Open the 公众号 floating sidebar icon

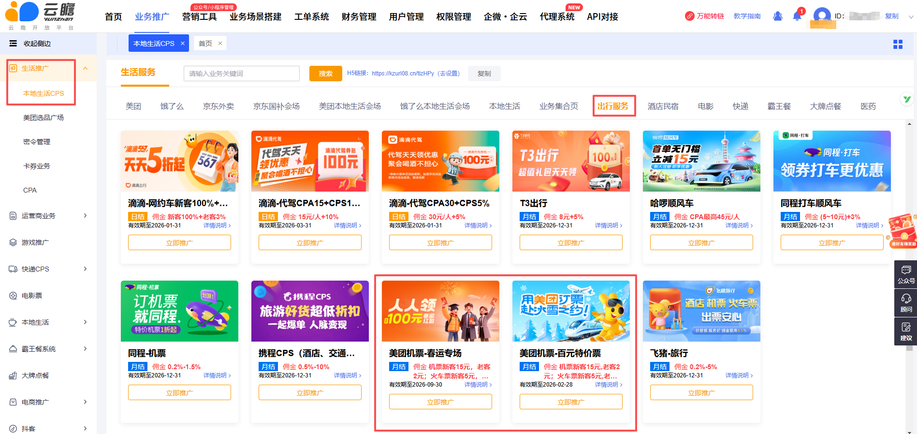click(x=905, y=274)
